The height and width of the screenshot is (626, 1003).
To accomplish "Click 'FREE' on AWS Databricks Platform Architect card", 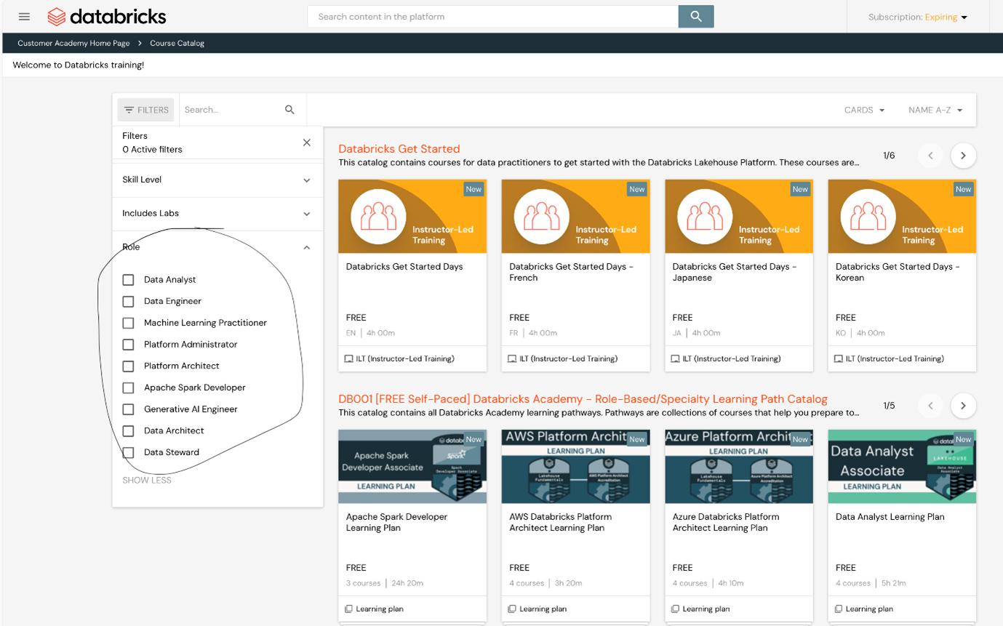I will 519,568.
